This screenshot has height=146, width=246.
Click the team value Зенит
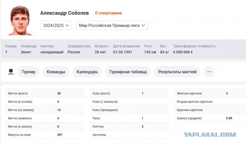coord(26,52)
